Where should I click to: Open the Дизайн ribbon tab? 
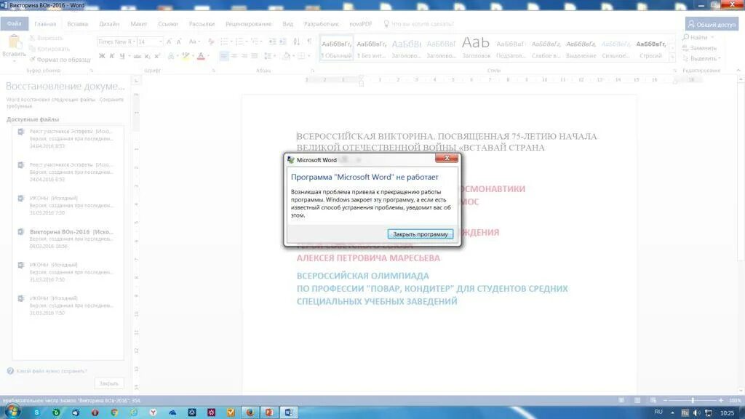tap(109, 24)
